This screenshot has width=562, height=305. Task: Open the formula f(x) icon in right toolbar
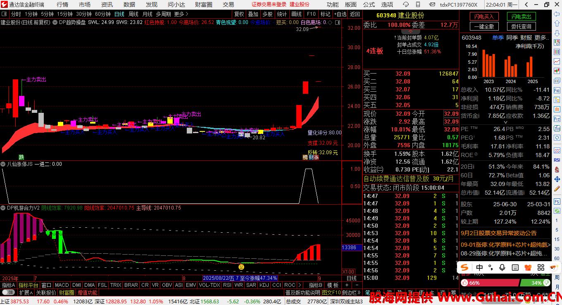[557, 128]
